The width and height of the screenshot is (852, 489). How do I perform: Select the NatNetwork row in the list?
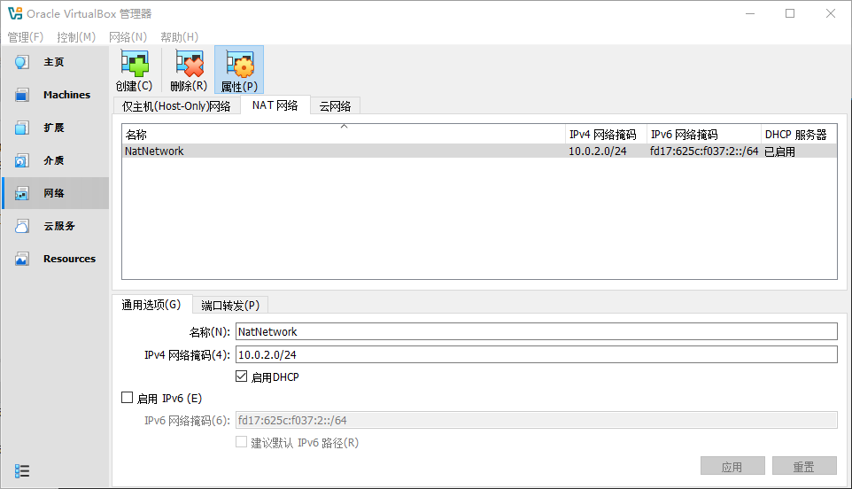[x=479, y=151]
